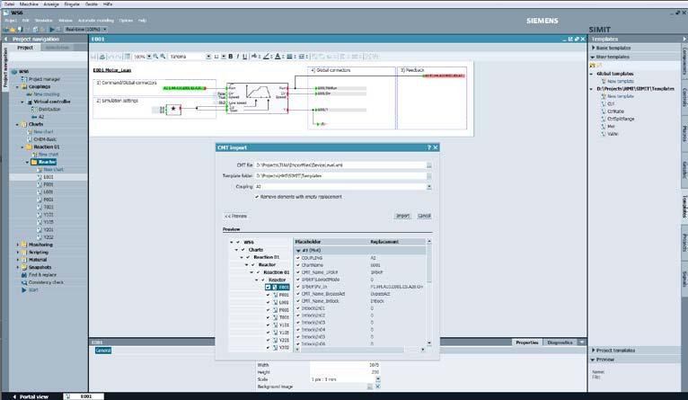Select the General properties tab
This screenshot has width=688, height=400.
[x=103, y=351]
